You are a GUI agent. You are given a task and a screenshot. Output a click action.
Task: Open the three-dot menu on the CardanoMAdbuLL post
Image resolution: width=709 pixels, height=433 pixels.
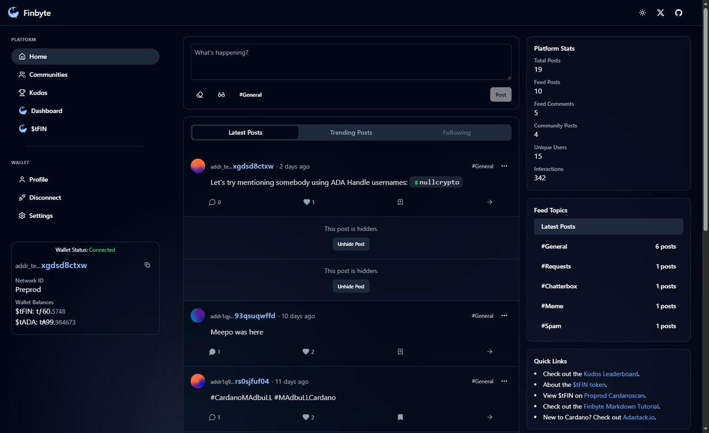(x=504, y=381)
